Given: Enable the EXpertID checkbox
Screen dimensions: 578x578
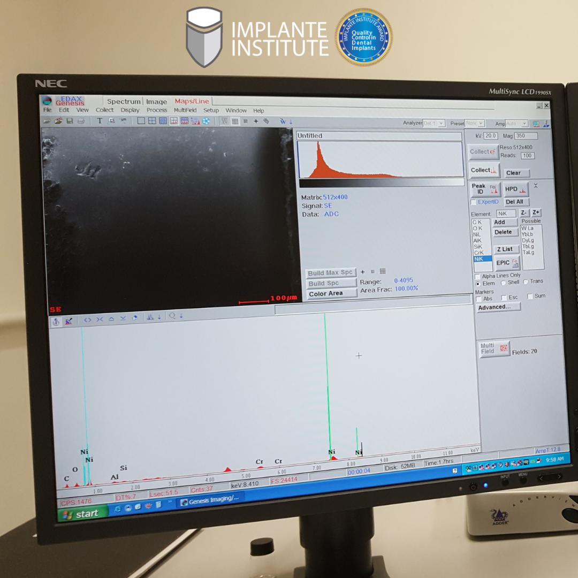Looking at the screenshot, I should pyautogui.click(x=474, y=202).
